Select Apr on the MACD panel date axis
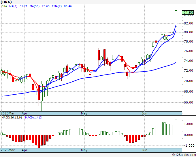 (24, 150)
